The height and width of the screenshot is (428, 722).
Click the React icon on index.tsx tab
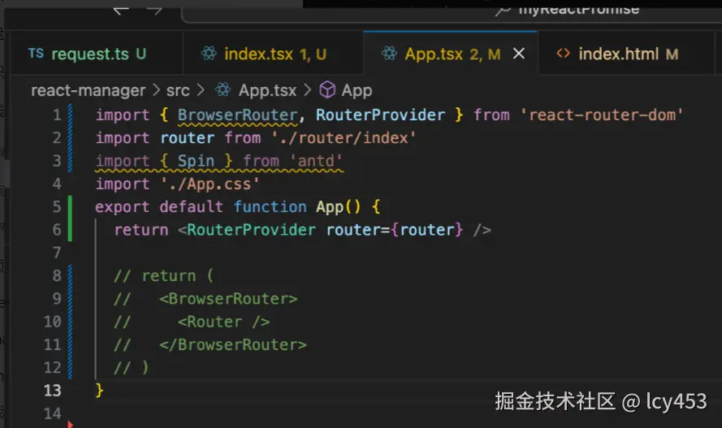pos(210,54)
